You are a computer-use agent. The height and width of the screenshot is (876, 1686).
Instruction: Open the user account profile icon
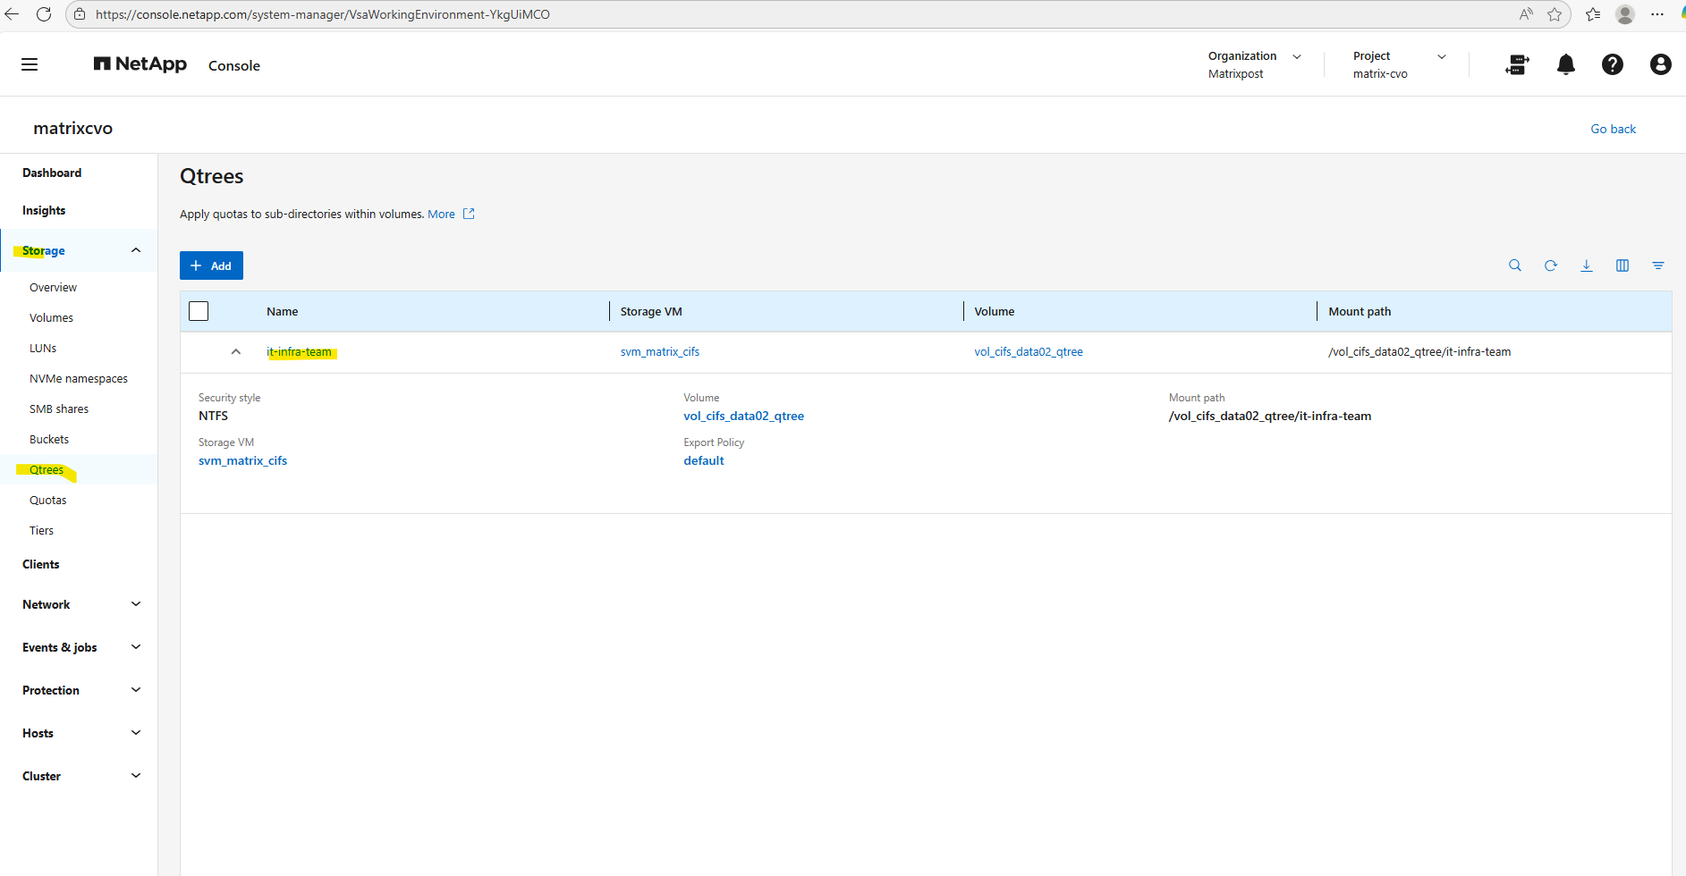(x=1660, y=64)
